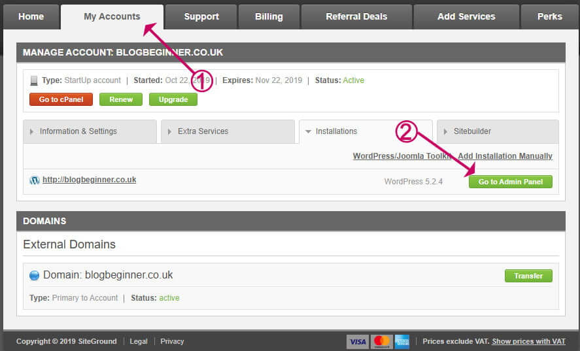Click the Visa card icon in footer
The width and height of the screenshot is (580, 351).
tap(358, 341)
